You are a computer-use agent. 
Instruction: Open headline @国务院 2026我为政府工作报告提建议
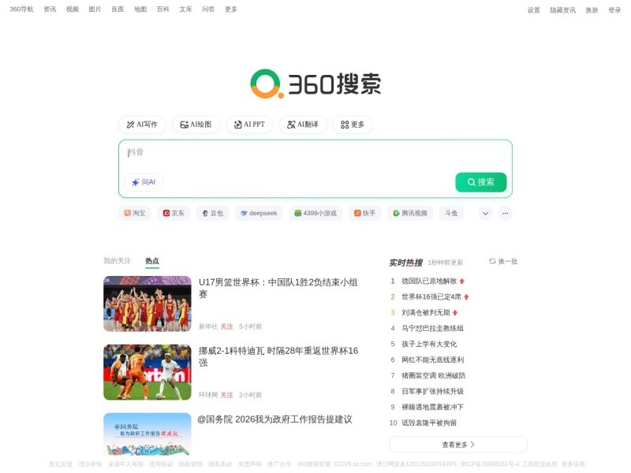tap(274, 419)
